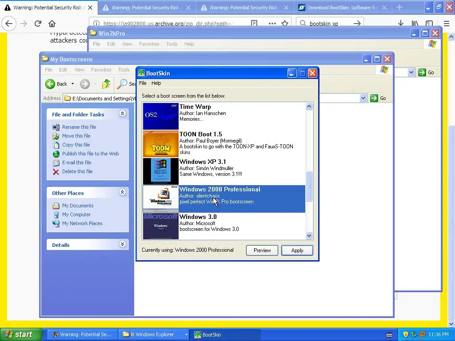Click security shield tray icon
Image resolution: width=455 pixels, height=341 pixels.
pos(406,334)
